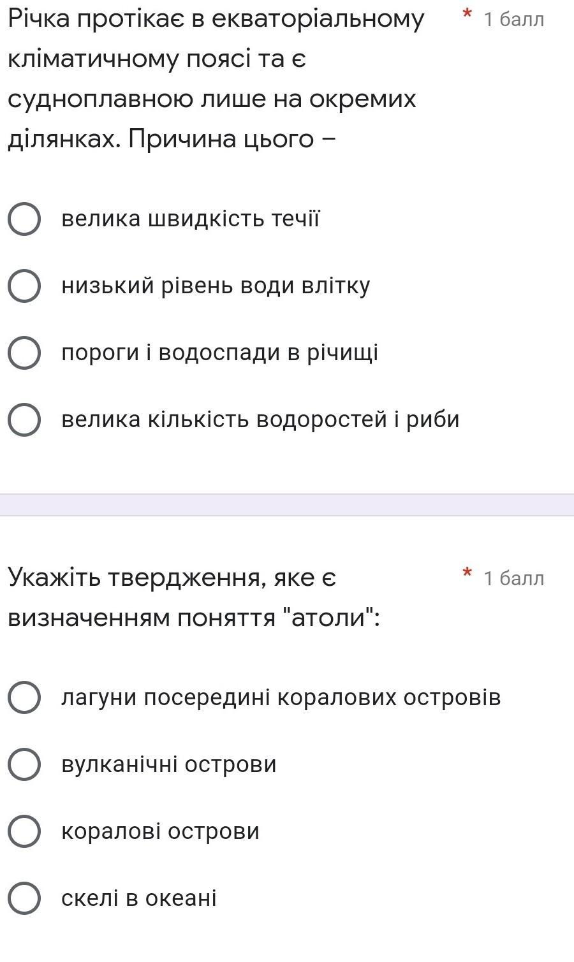Tap the 'пороги і водоспади в річищі' answer text

[x=219, y=353]
